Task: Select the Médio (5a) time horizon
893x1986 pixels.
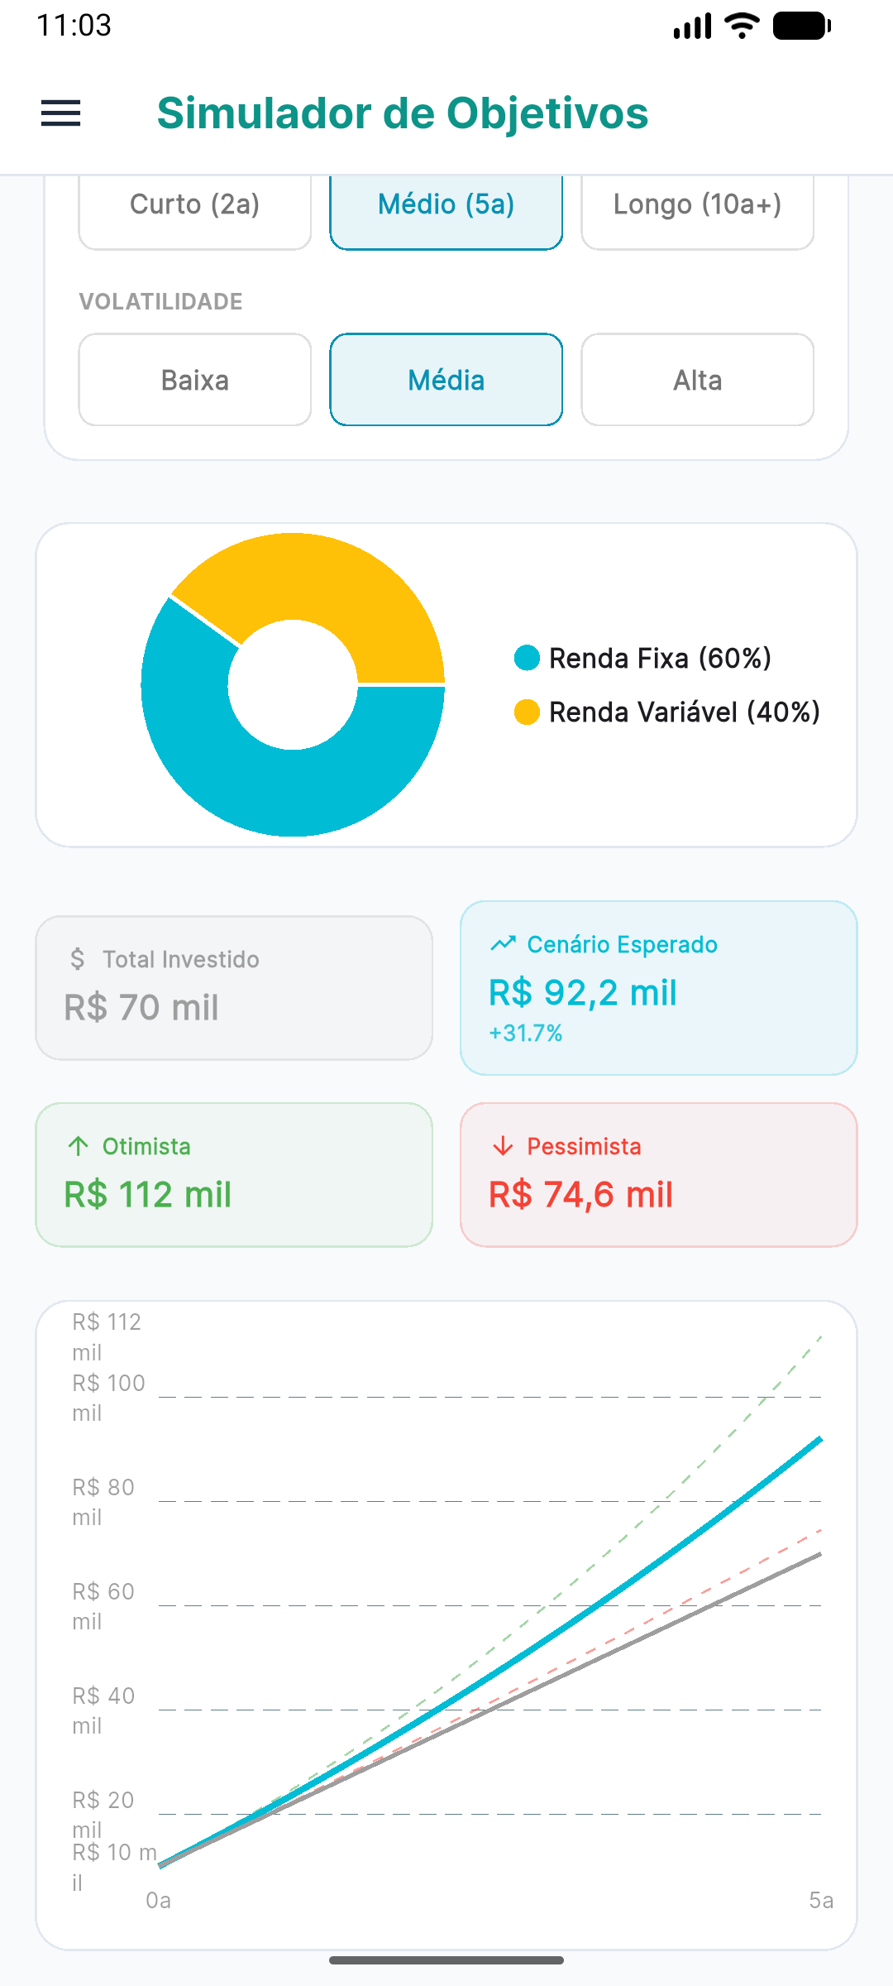Action: click(446, 207)
